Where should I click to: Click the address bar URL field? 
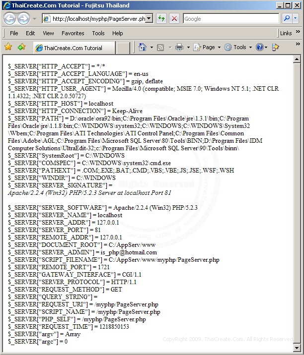pyautogui.click(x=94, y=19)
